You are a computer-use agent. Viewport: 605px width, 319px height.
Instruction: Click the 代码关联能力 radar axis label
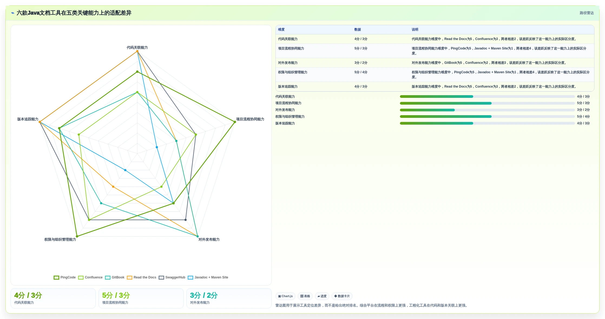137,48
